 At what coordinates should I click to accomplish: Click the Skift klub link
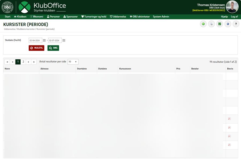(x=220, y=8)
